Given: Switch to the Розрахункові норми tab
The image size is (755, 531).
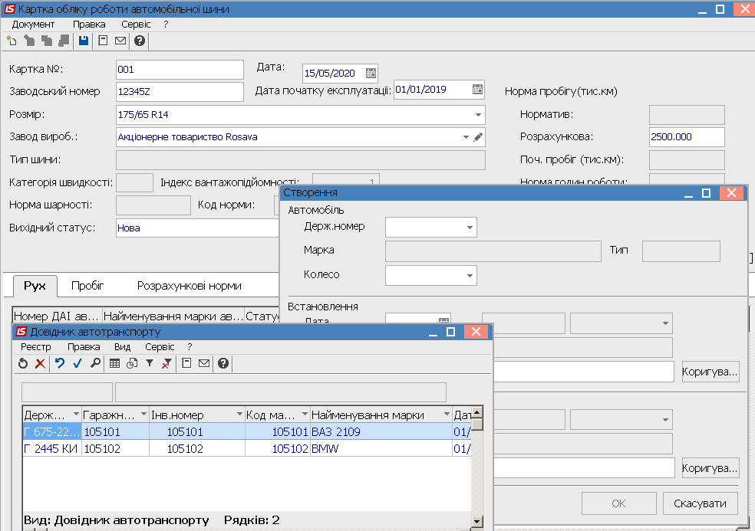Looking at the screenshot, I should [190, 286].
